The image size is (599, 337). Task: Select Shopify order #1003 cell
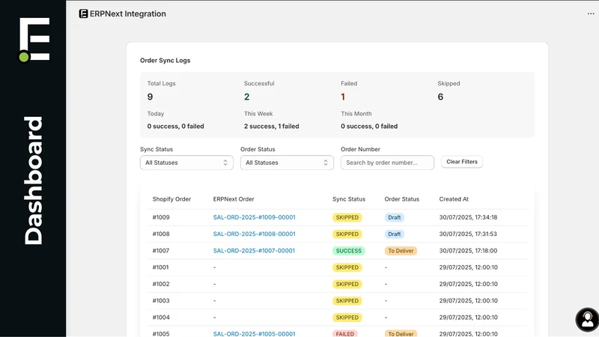coord(161,301)
